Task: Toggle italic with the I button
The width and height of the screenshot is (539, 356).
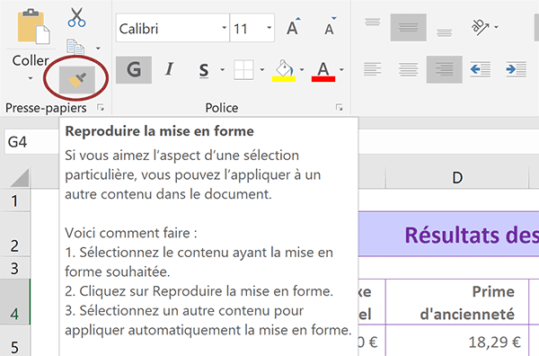Action: (169, 70)
